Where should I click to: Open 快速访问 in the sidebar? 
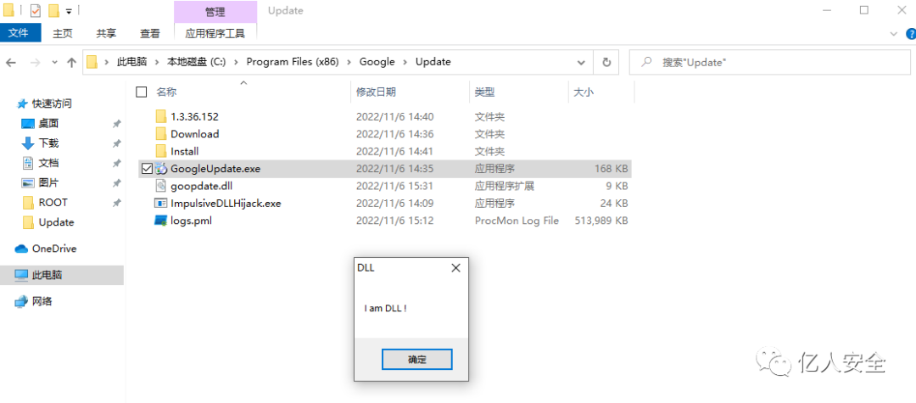point(52,104)
